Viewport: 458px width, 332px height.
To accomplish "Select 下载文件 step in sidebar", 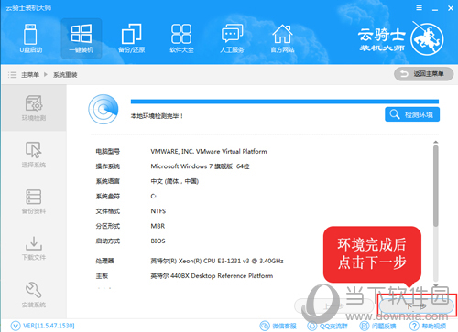I will [x=34, y=248].
